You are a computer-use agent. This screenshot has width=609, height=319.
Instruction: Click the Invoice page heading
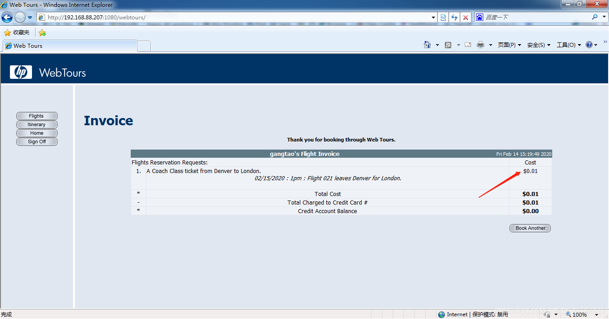[109, 121]
